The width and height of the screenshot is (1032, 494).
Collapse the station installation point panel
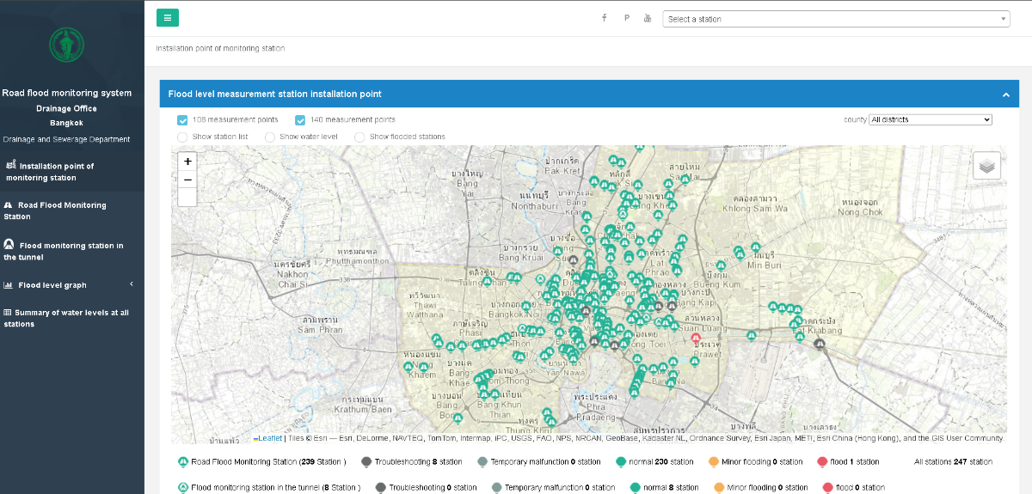pyautogui.click(x=1005, y=95)
